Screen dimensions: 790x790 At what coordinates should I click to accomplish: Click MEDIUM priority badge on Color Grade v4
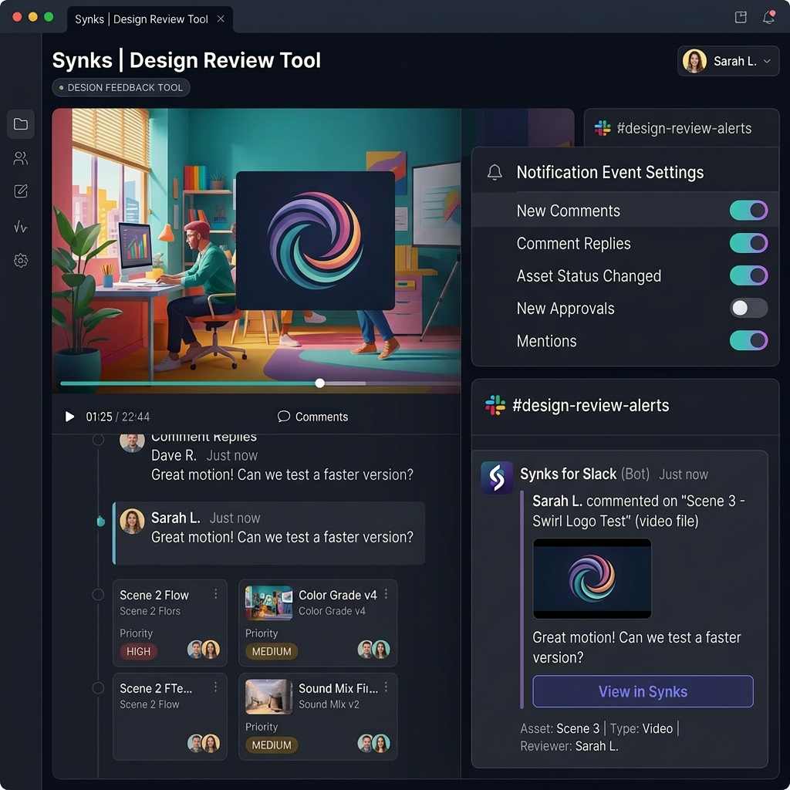(x=272, y=651)
